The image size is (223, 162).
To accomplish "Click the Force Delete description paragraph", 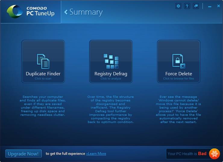I will [178, 109].
